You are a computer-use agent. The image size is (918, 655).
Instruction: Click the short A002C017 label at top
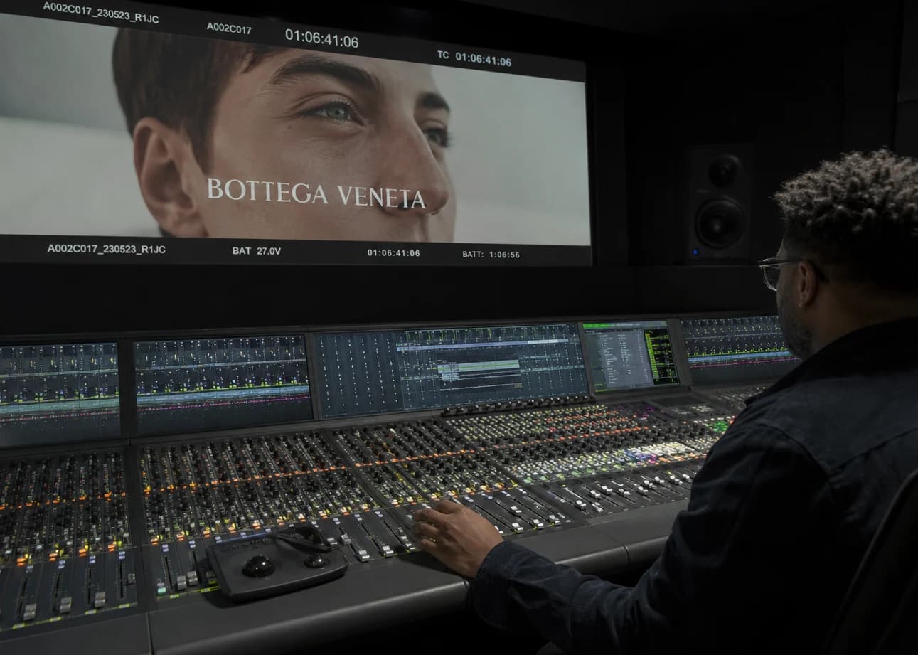click(229, 28)
